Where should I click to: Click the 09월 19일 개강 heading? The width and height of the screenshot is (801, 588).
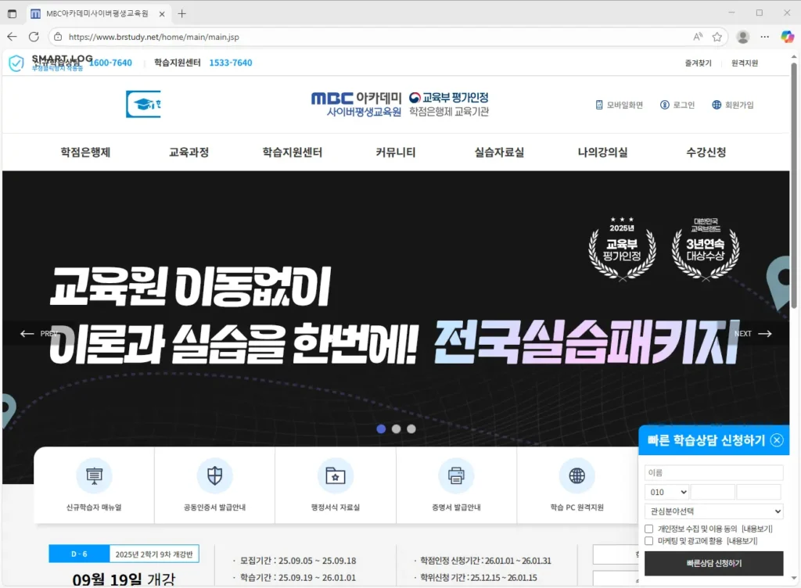[124, 580]
